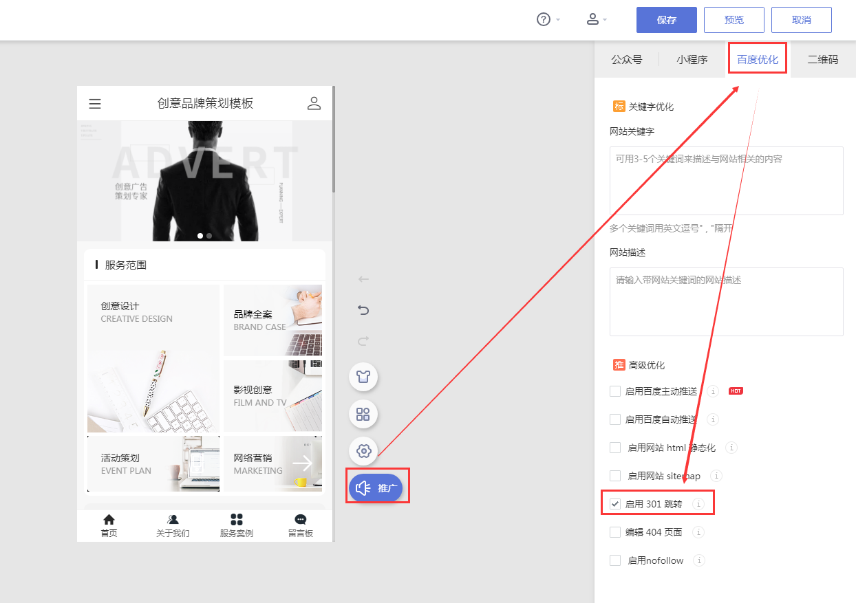The height and width of the screenshot is (603, 856).
Task: Click the 网站关键字 input box
Action: click(x=727, y=181)
